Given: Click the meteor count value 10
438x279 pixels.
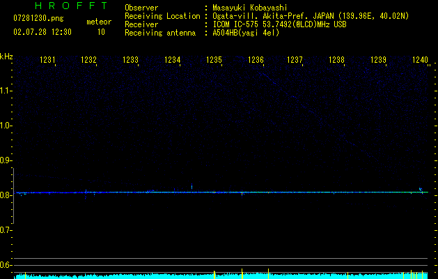Looking at the screenshot, I should pos(101,32).
